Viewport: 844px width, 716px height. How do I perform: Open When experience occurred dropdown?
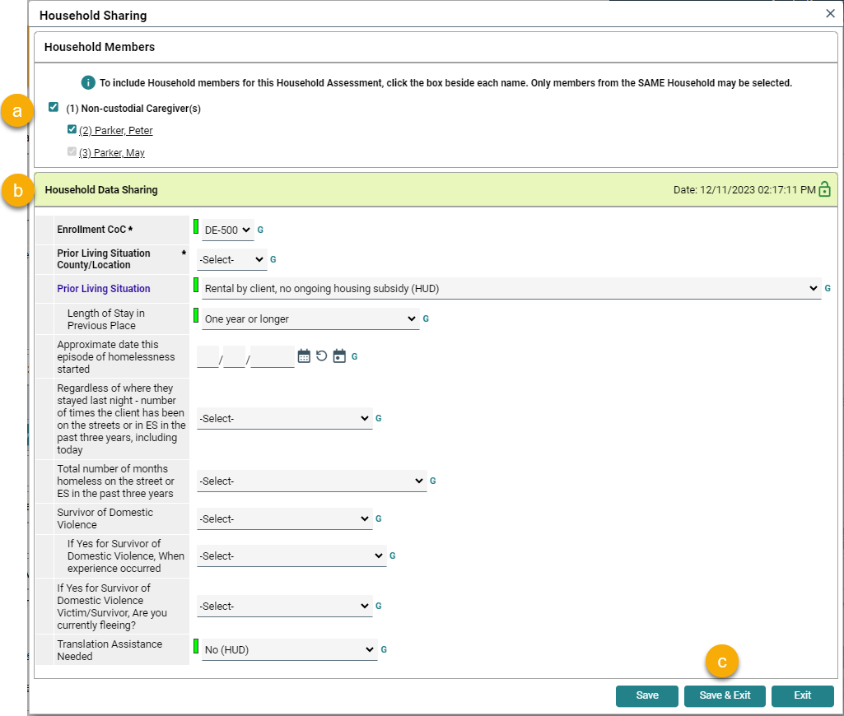pyautogui.click(x=291, y=556)
